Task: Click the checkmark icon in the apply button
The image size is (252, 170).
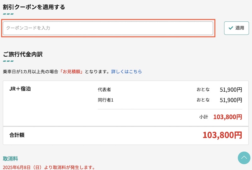Action: pyautogui.click(x=231, y=28)
